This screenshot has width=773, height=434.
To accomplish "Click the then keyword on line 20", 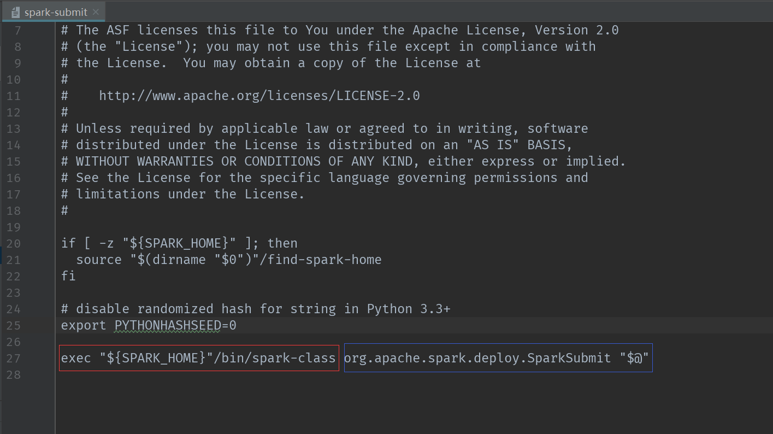I will tap(282, 243).
